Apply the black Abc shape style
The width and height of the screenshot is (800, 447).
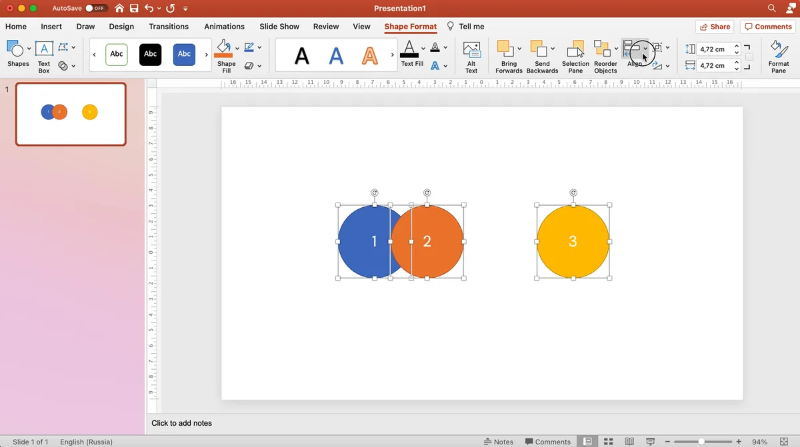pyautogui.click(x=151, y=55)
